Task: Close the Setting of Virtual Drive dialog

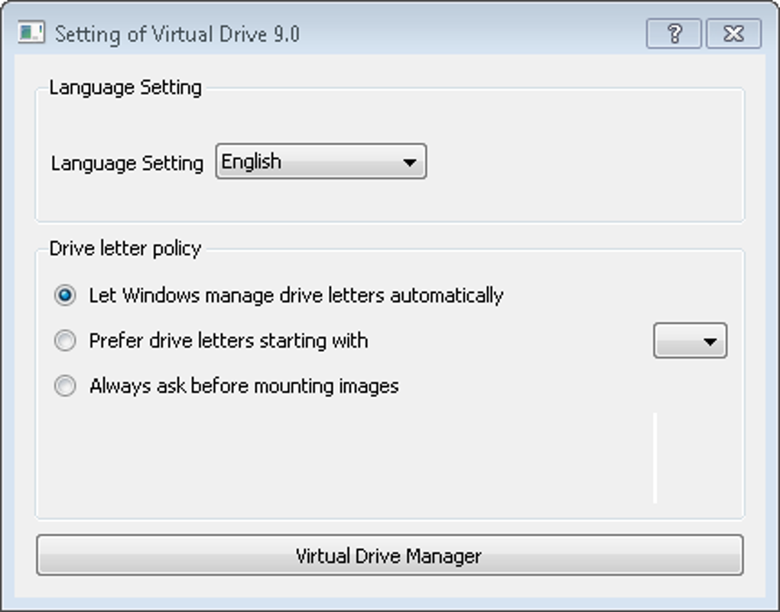Action: point(734,34)
